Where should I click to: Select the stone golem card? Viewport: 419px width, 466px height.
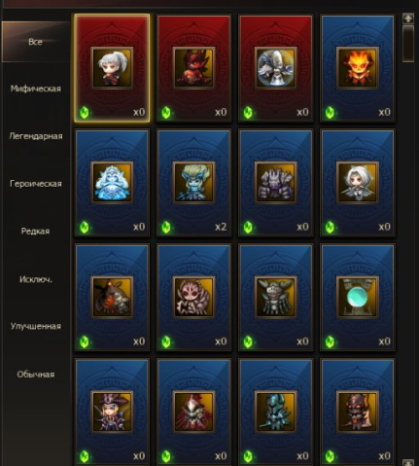(x=276, y=183)
